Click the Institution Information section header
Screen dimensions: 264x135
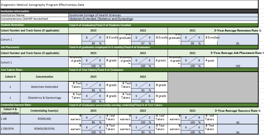[15, 11]
